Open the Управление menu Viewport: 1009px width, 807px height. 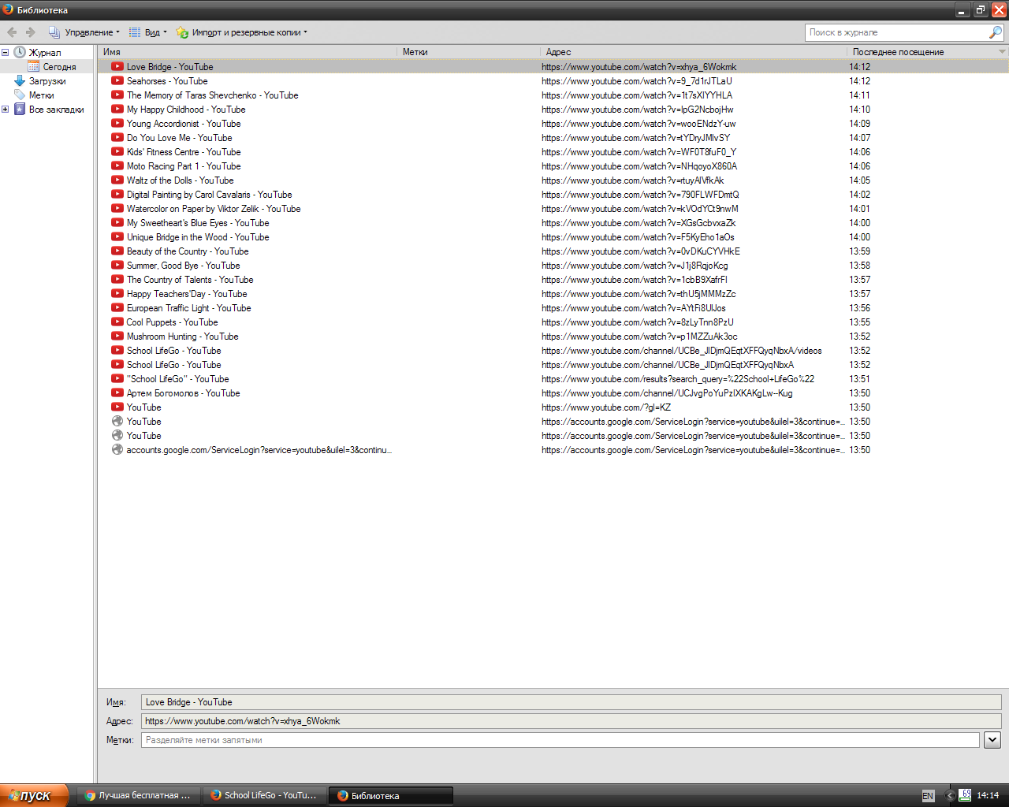[x=84, y=32]
